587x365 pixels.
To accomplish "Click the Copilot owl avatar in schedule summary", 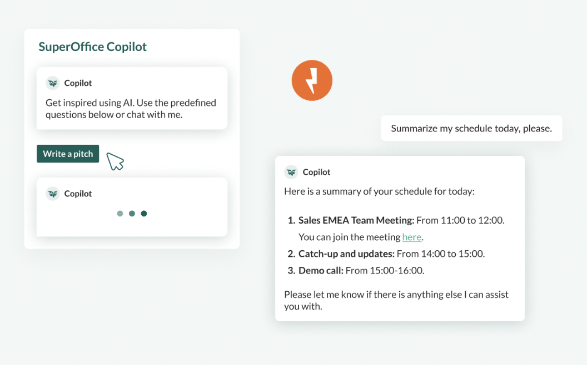I will coord(291,172).
